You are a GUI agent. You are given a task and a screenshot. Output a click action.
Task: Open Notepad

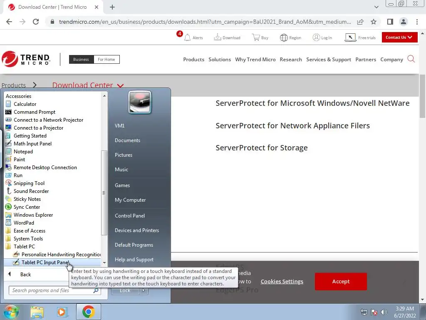pos(23,151)
